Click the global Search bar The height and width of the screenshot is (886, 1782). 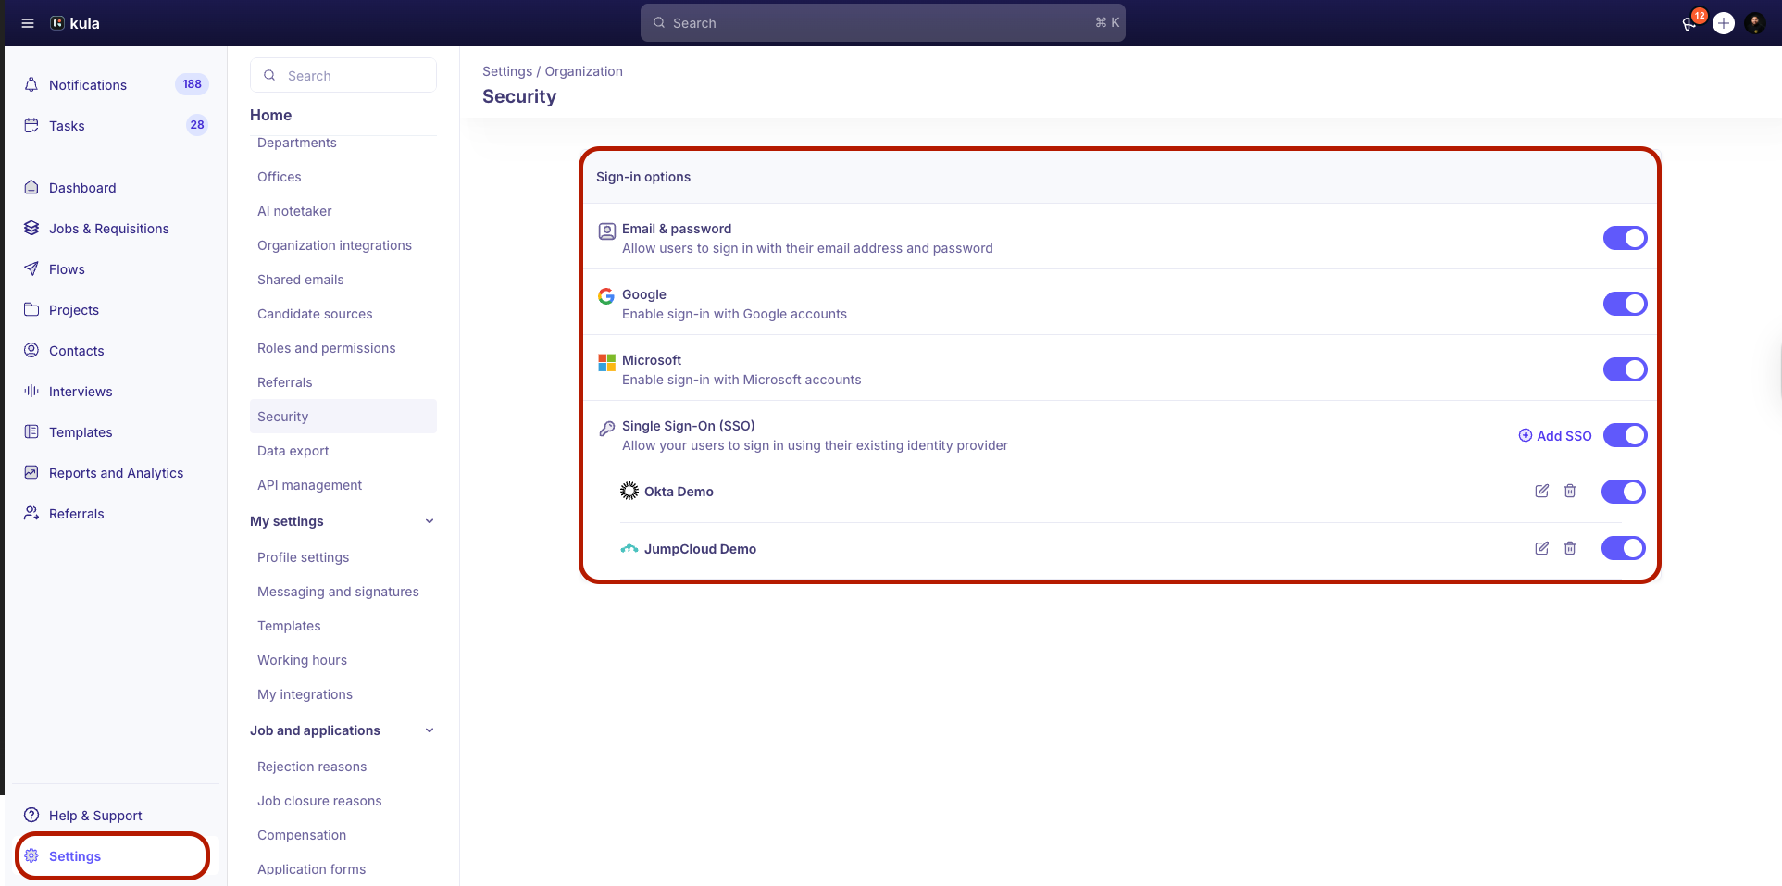(883, 23)
